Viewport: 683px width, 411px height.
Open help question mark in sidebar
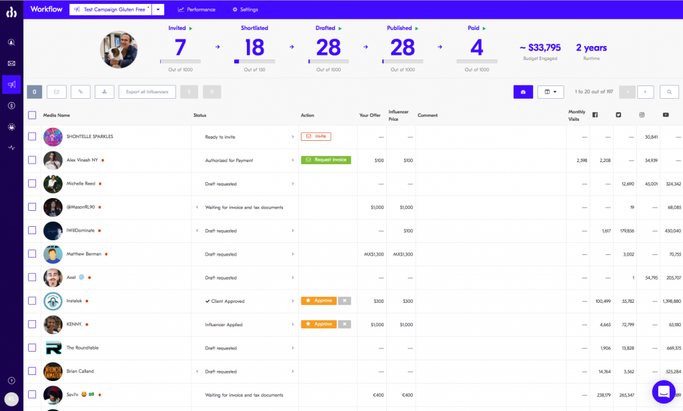click(11, 380)
